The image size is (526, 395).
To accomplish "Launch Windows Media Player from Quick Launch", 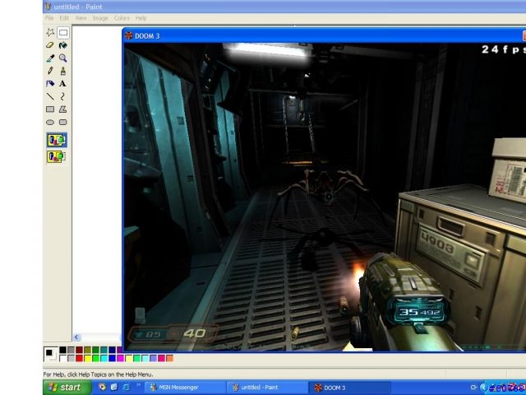I will click(x=102, y=388).
